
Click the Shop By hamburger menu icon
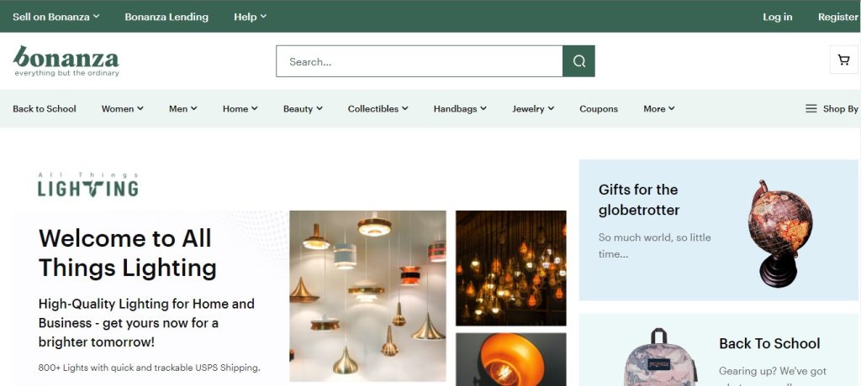811,108
